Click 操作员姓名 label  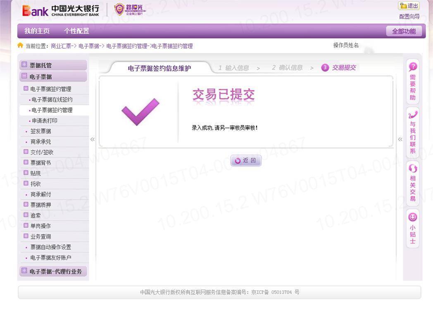click(346, 45)
